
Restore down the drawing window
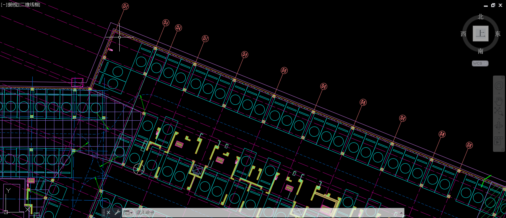(x=493, y=5)
